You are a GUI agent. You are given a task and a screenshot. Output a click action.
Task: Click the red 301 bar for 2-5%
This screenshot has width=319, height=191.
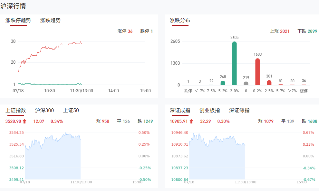[269, 83]
